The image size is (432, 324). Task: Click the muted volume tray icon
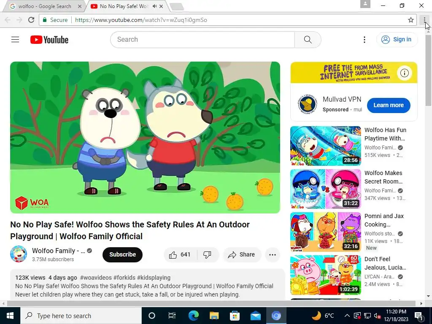click(377, 316)
